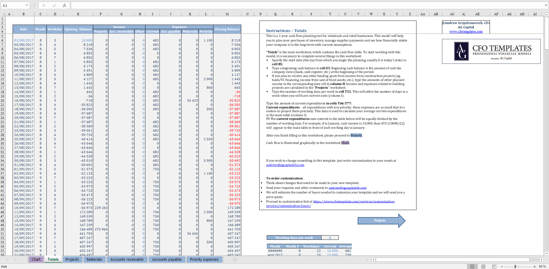This screenshot has height=269, width=549.
Task: Select the Projects income value 229 263
Action: [101, 208]
